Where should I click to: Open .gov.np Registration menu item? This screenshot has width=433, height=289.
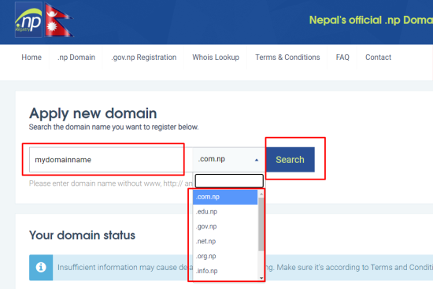point(143,57)
